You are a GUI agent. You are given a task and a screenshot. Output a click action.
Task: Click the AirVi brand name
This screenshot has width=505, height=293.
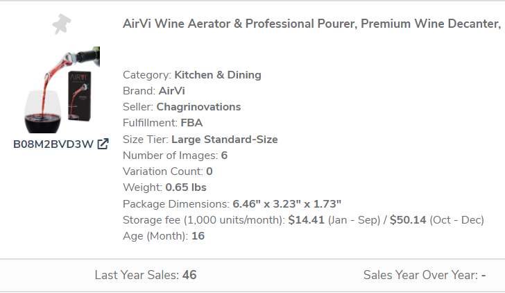[x=171, y=91]
